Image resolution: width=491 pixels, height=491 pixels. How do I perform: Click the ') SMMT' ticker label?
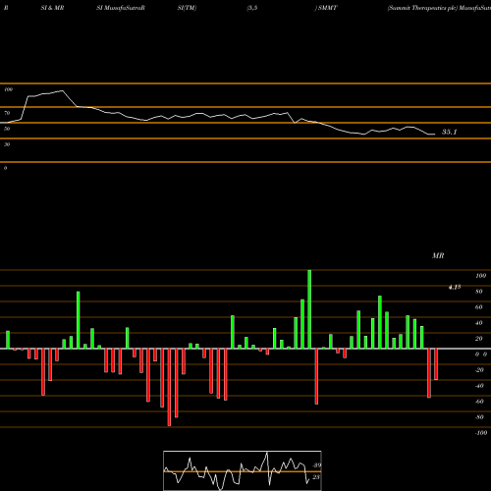(x=326, y=8)
